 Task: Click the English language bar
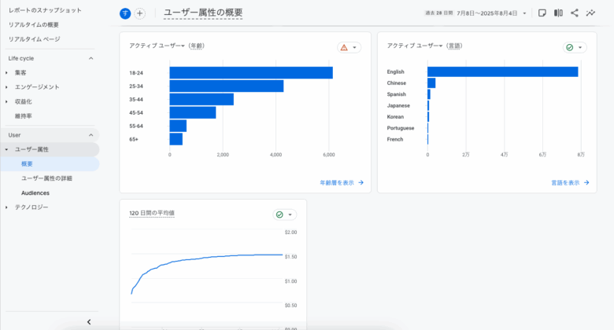pos(503,72)
